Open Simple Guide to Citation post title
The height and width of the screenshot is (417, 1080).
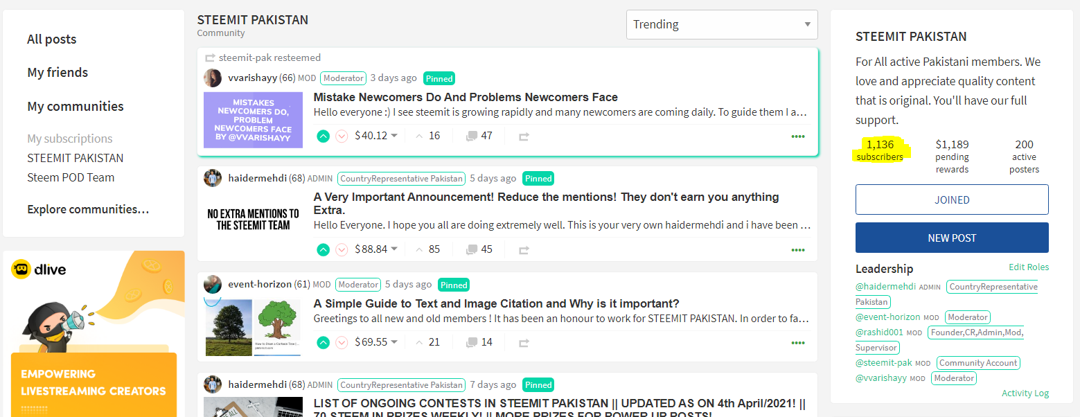point(496,304)
